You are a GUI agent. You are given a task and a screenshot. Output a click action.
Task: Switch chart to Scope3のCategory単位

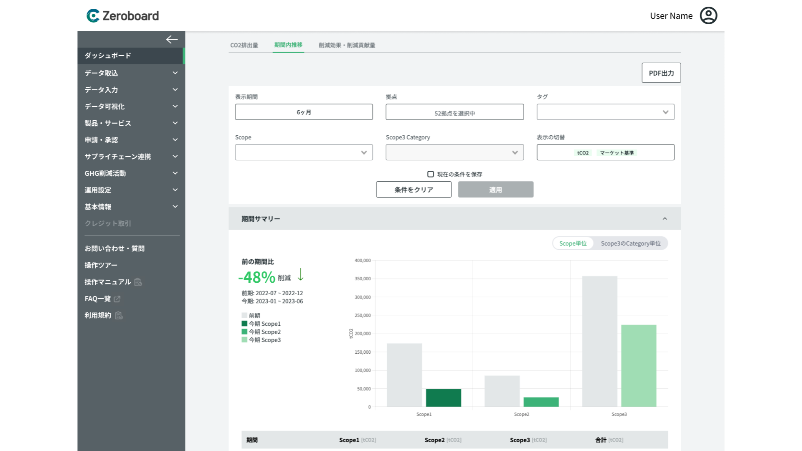[630, 243]
